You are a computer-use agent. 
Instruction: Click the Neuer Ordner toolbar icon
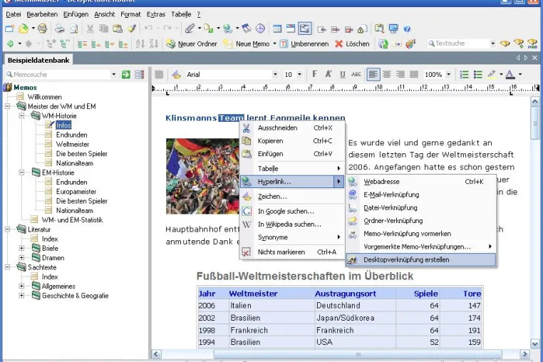(x=170, y=43)
